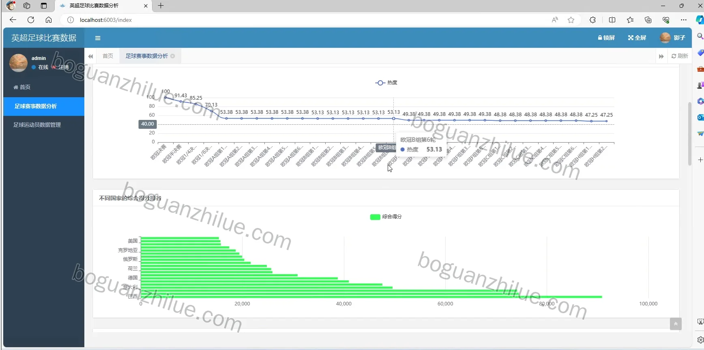Open the 影子 user menu
Image resolution: width=704 pixels, height=350 pixels.
click(673, 38)
